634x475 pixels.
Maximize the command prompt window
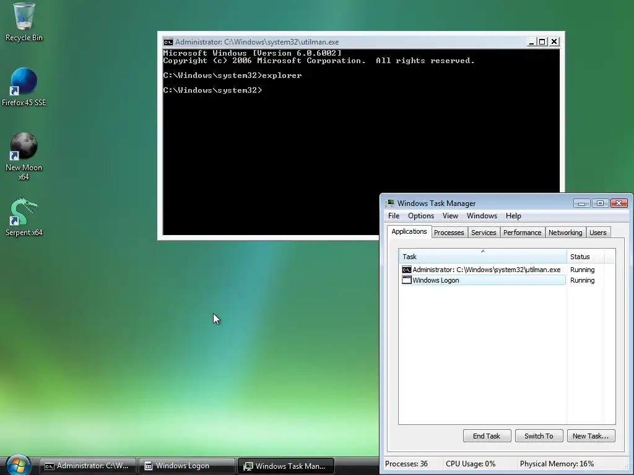pos(542,41)
